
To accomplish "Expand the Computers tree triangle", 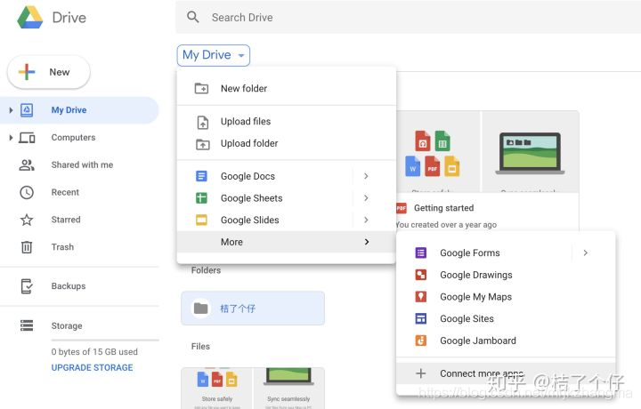I will [x=11, y=138].
